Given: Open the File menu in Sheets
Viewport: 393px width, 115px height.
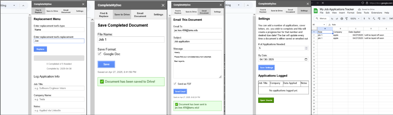Looking at the screenshot, I should point(322,13).
